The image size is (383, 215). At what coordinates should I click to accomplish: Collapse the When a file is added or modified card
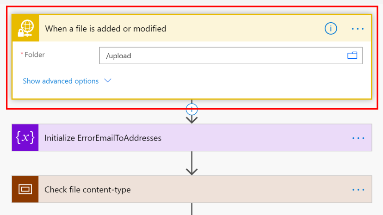tap(176, 29)
